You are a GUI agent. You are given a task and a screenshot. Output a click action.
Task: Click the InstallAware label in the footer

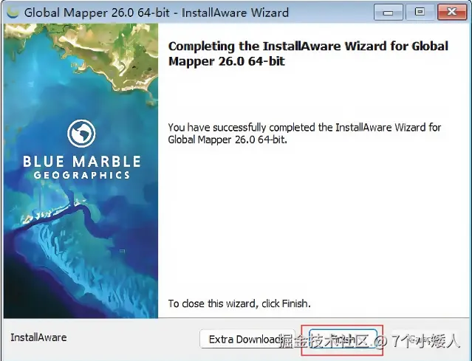tap(38, 337)
